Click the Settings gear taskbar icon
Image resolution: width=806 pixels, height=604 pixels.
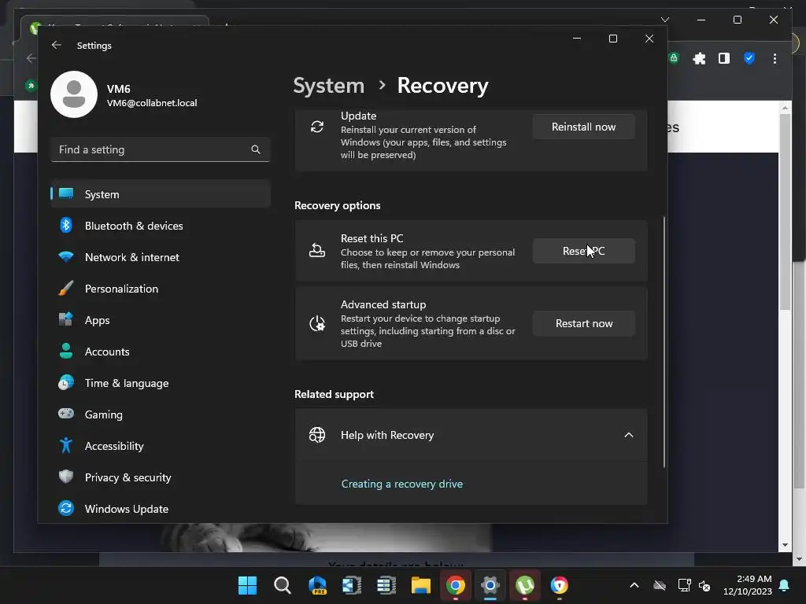(x=490, y=585)
